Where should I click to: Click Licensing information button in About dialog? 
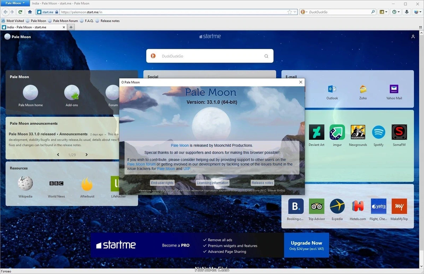213,183
